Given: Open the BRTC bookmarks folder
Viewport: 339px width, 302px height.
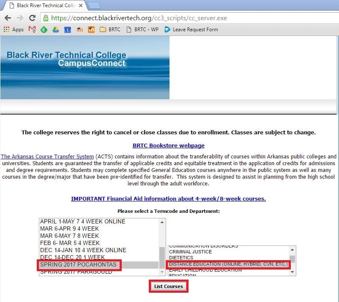Looking at the screenshot, I should (x=110, y=30).
